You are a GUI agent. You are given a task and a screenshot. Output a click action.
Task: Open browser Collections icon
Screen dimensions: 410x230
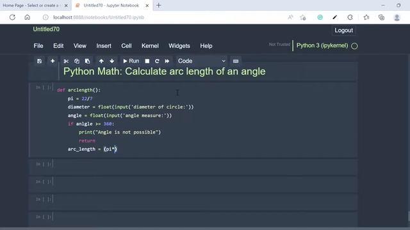pos(382,17)
